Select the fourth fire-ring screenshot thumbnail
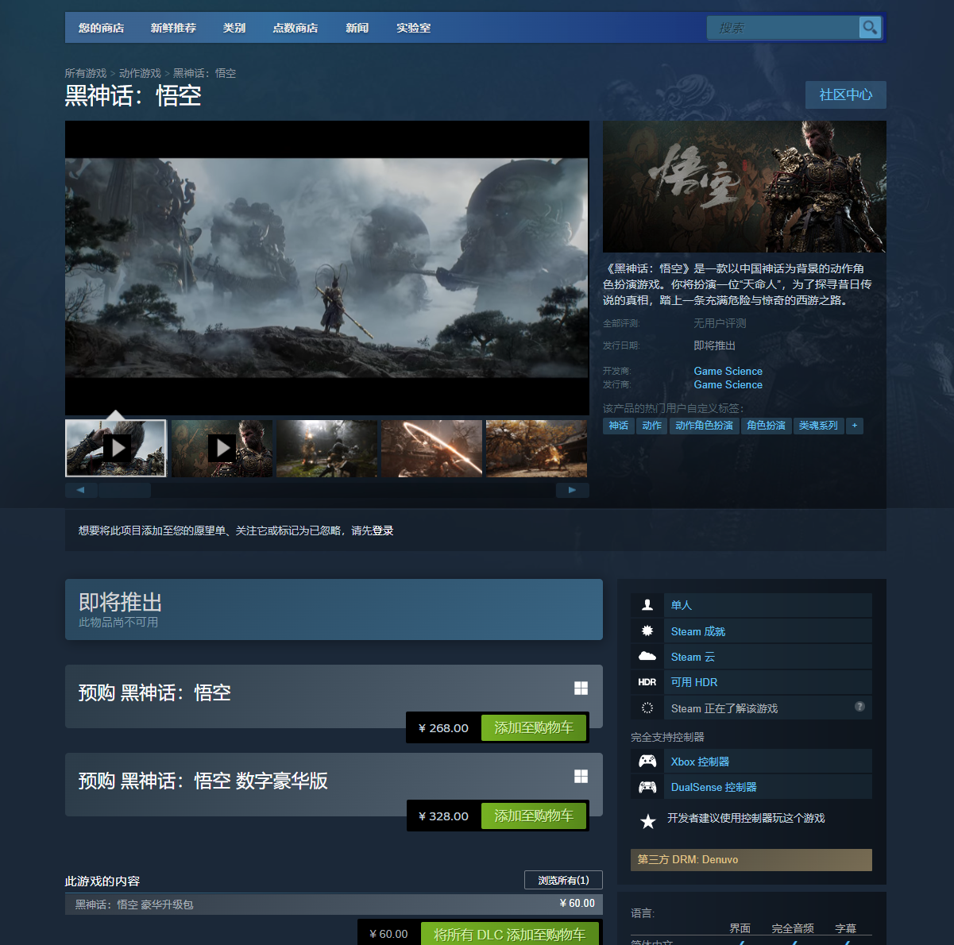The width and height of the screenshot is (954, 945). (x=431, y=448)
